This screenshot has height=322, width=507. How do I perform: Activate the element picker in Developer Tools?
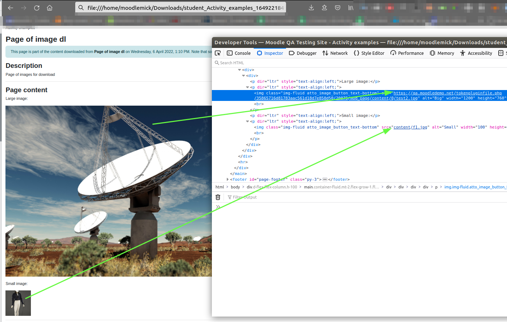[218, 53]
